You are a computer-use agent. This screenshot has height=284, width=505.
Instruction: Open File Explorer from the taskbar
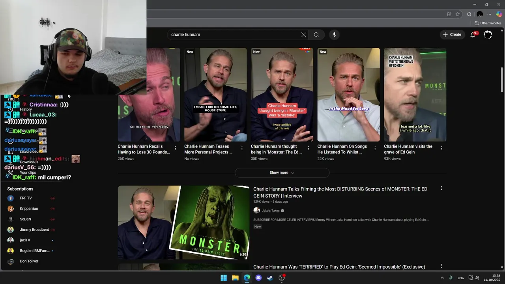(235, 278)
